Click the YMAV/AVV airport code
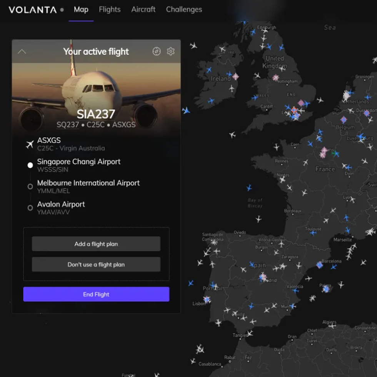377x377 pixels. coord(53,212)
